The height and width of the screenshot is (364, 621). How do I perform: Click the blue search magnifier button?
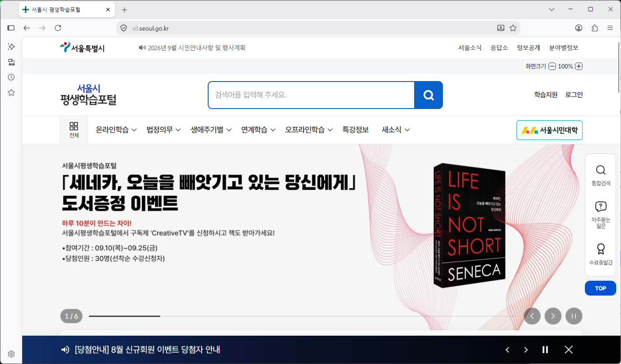point(429,95)
